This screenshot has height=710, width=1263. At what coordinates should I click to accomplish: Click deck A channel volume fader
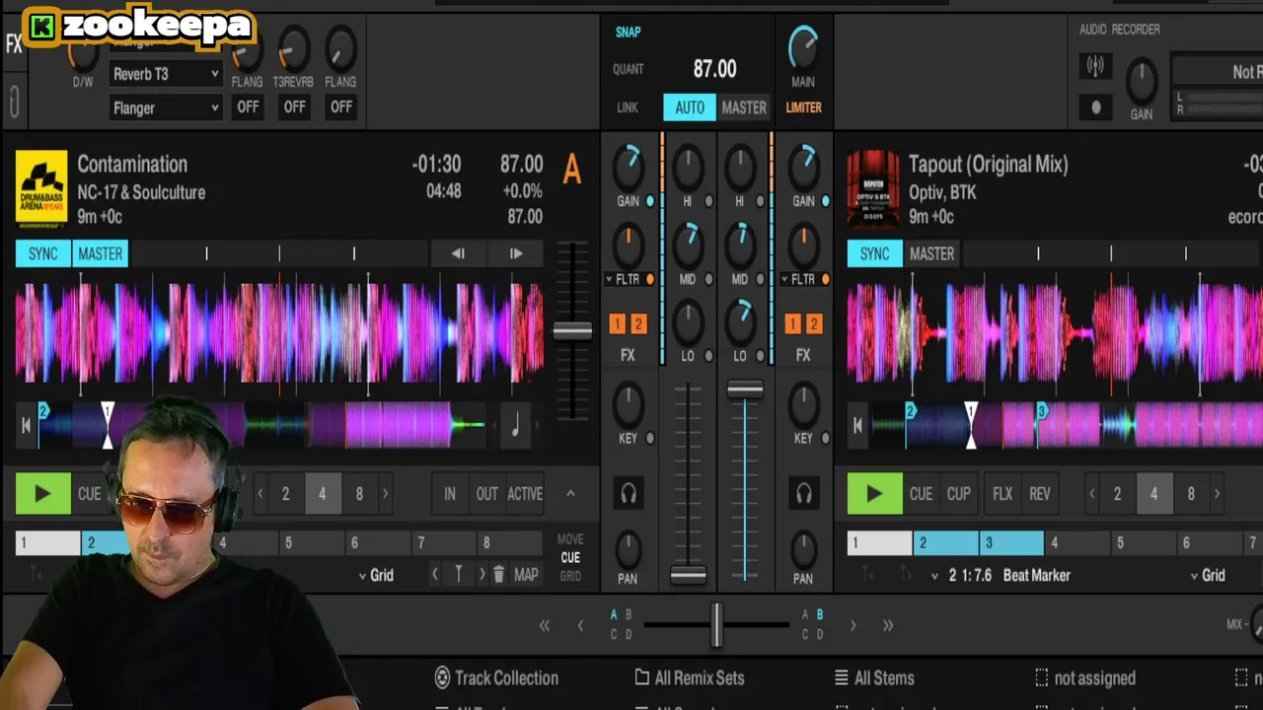pos(688,574)
